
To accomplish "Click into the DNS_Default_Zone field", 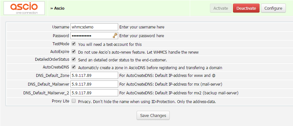I will (94, 76).
